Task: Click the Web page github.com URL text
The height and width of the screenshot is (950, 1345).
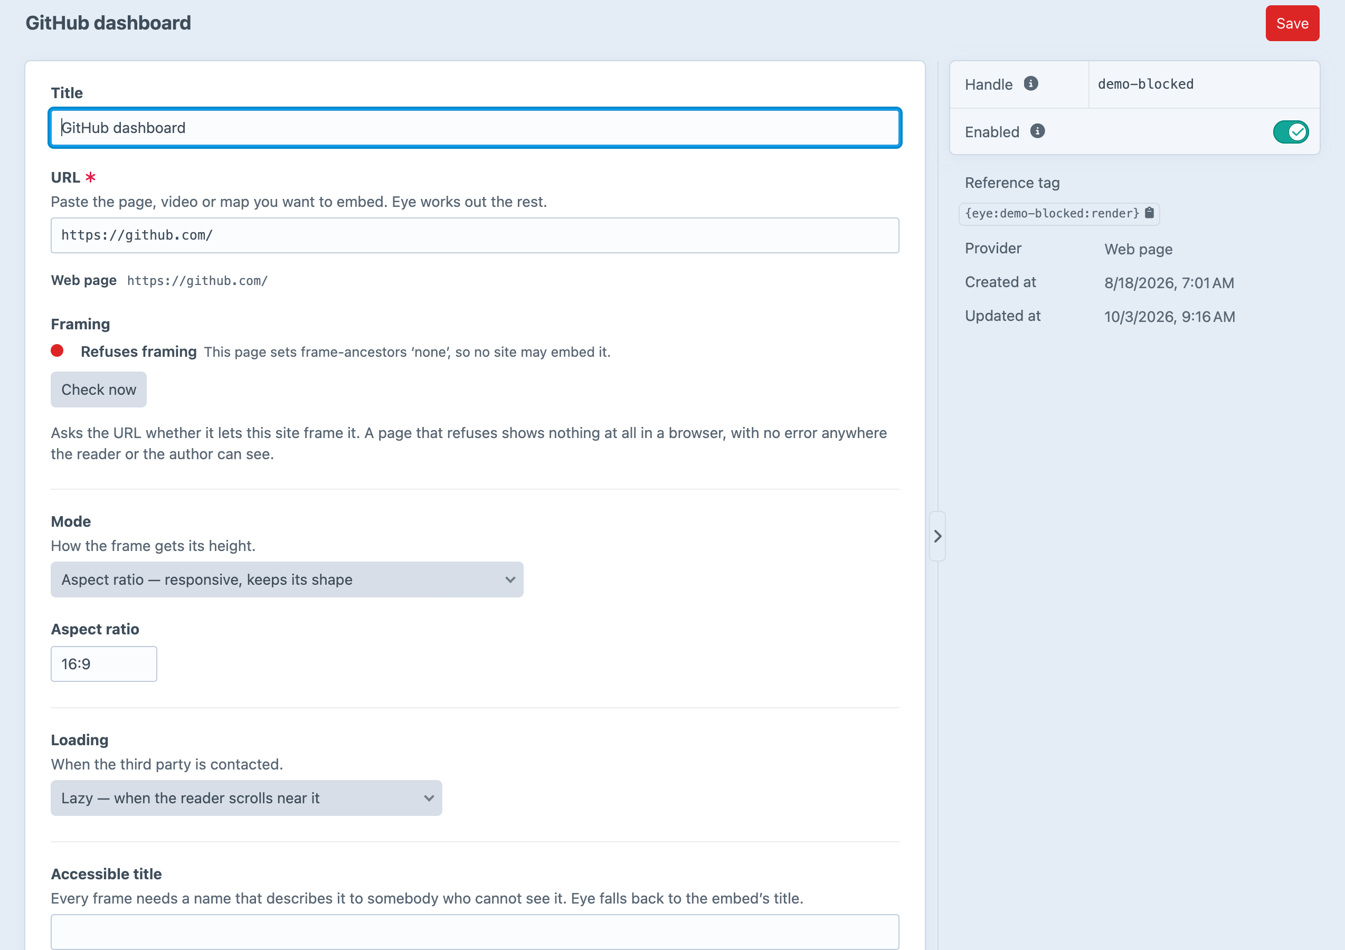Action: (x=197, y=281)
